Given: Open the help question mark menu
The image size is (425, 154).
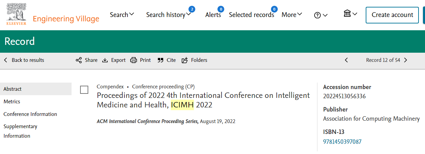Looking at the screenshot, I should (x=321, y=15).
